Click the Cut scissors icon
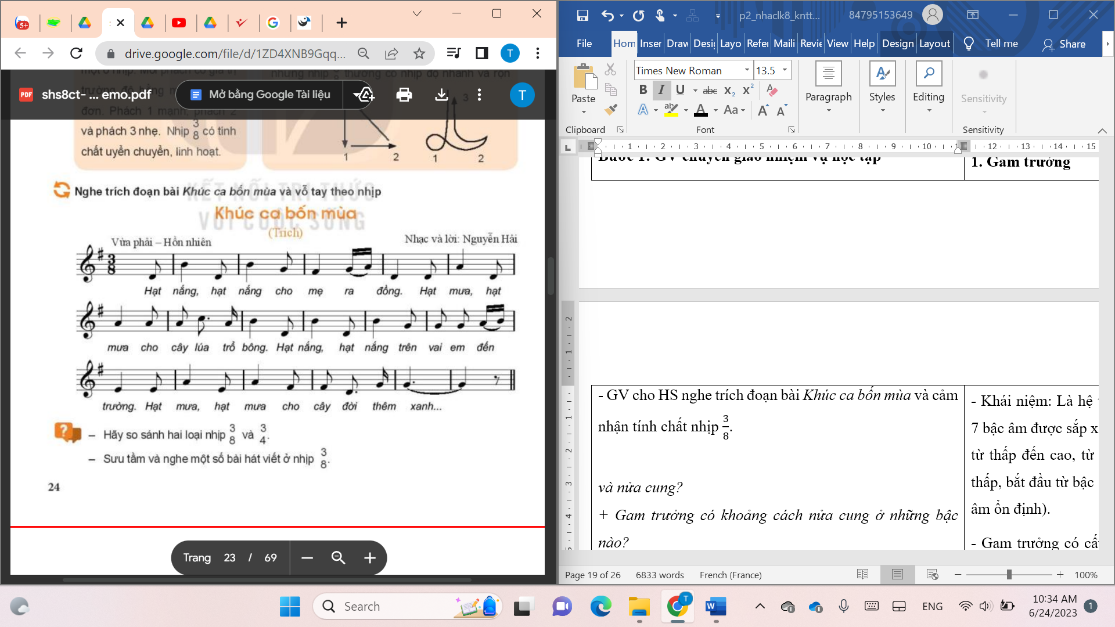The height and width of the screenshot is (627, 1115). (x=610, y=70)
